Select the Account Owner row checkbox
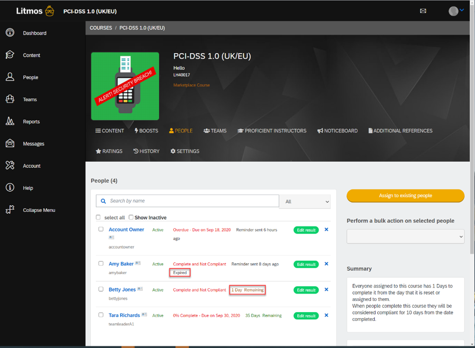 101,229
